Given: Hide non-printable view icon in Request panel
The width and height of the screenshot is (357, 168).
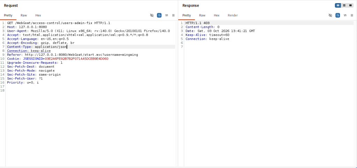Looking at the screenshot, I should 152,15.
